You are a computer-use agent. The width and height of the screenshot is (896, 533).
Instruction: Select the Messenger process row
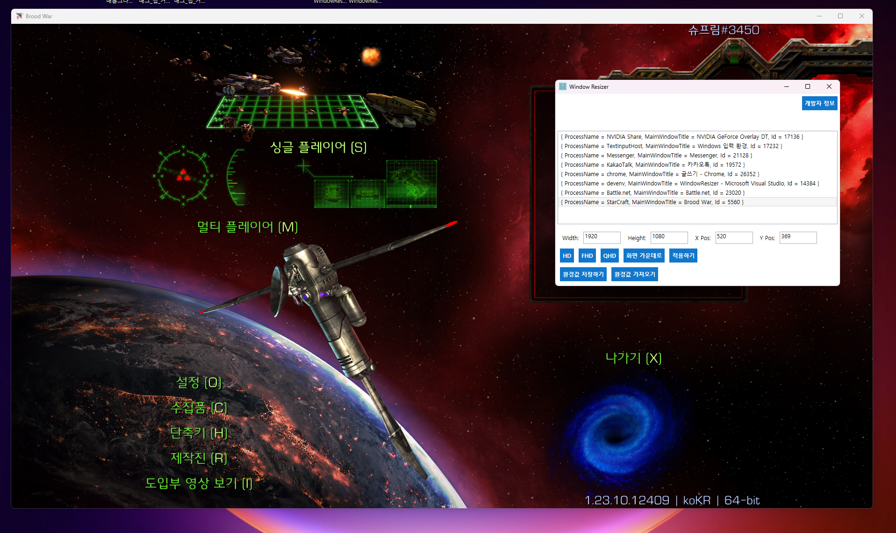pyautogui.click(x=697, y=156)
